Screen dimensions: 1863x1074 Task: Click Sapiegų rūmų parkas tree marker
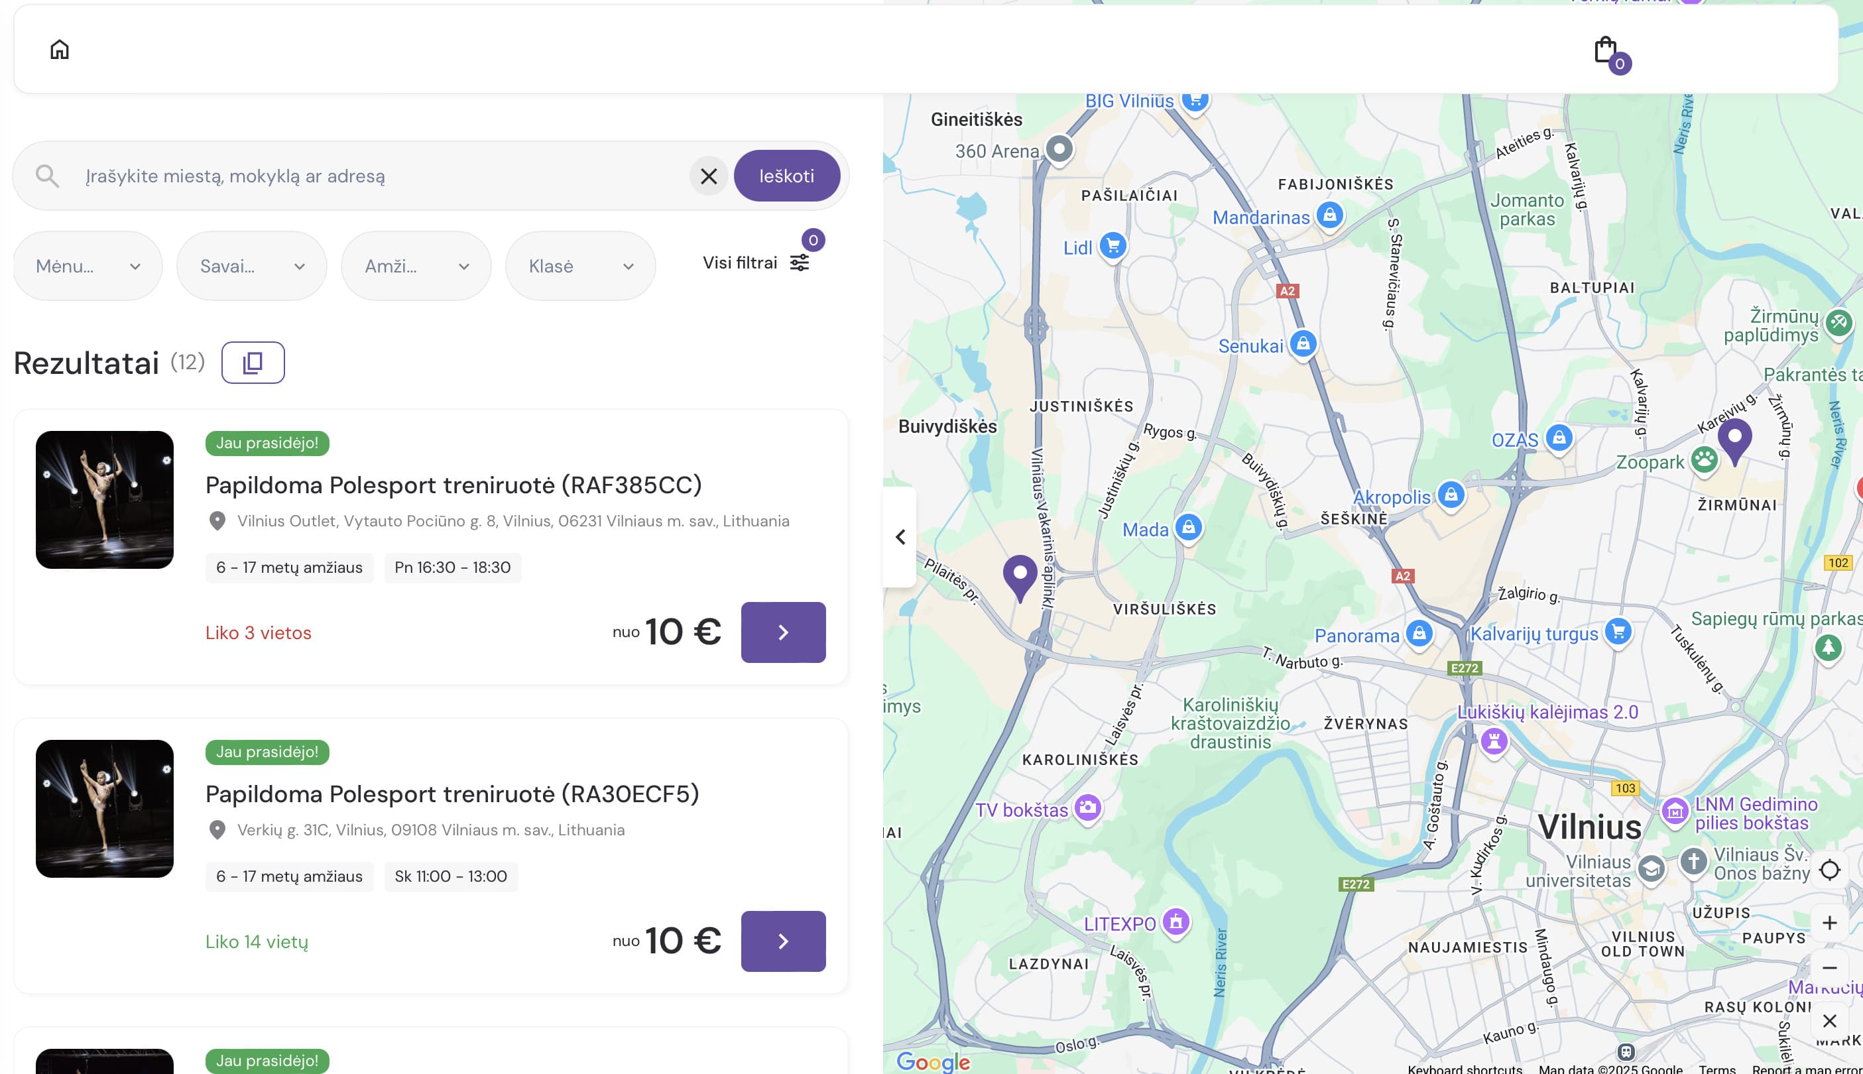tap(1828, 648)
